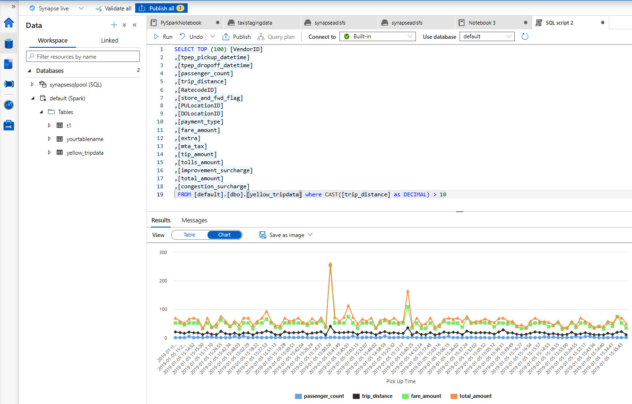The height and width of the screenshot is (404, 632).
Task: Open the Use database dropdown
Action: (487, 36)
